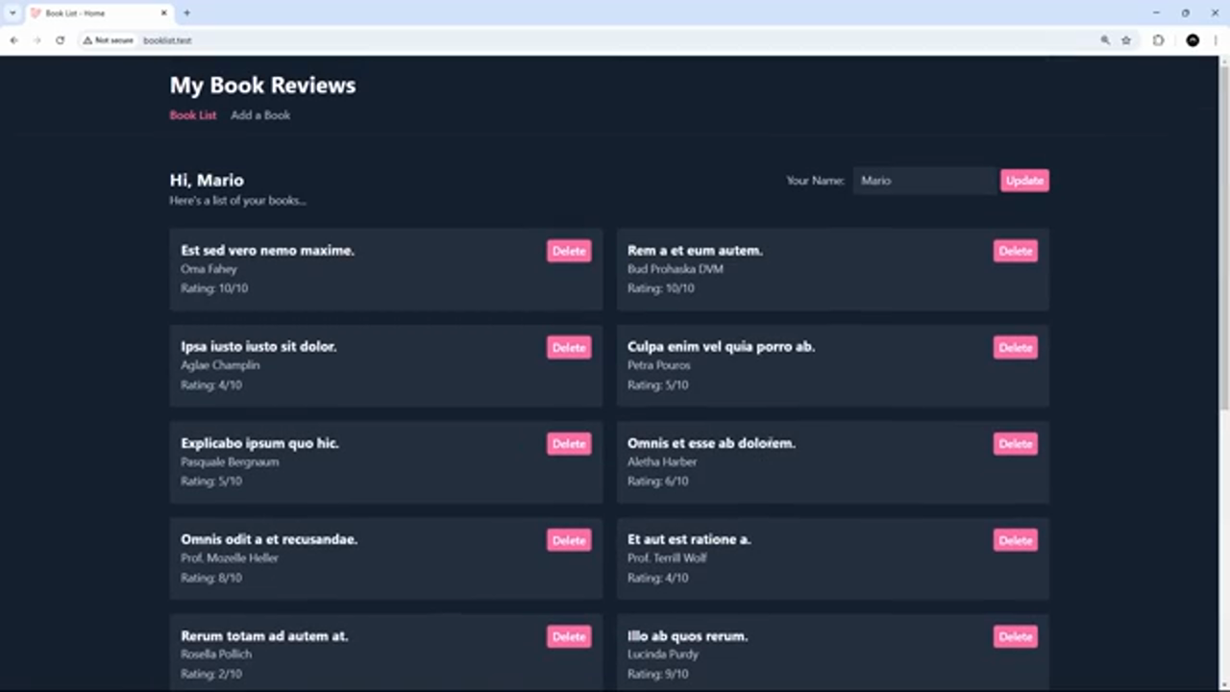Click author name Lucinda Purdy

tap(663, 654)
